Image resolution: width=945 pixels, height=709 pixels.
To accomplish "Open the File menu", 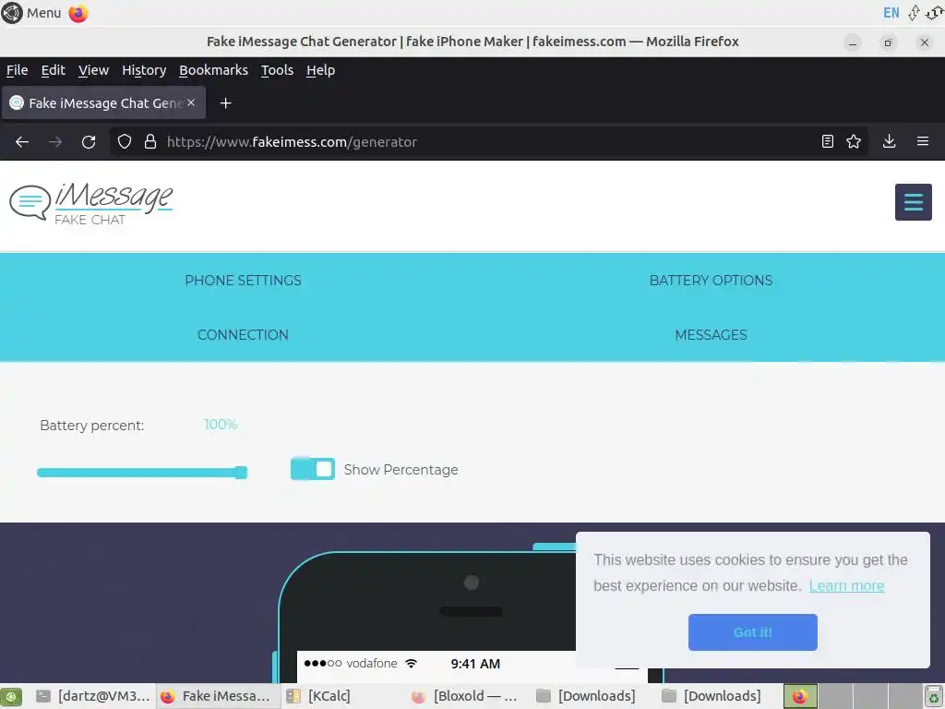I will [17, 70].
